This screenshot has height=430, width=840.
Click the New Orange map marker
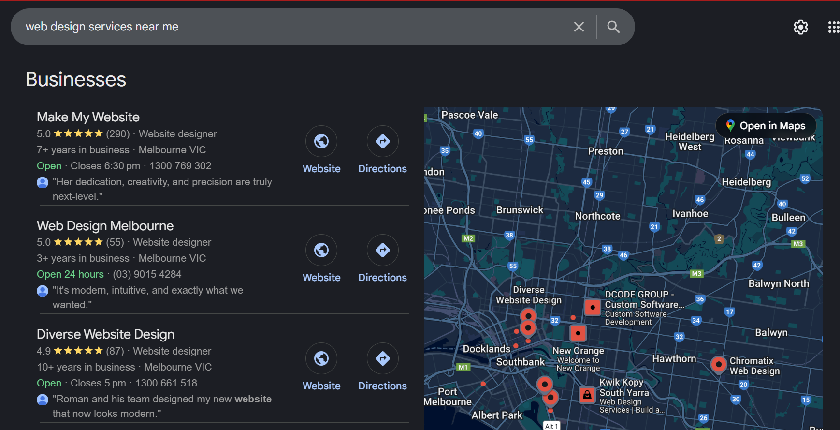[x=578, y=333]
